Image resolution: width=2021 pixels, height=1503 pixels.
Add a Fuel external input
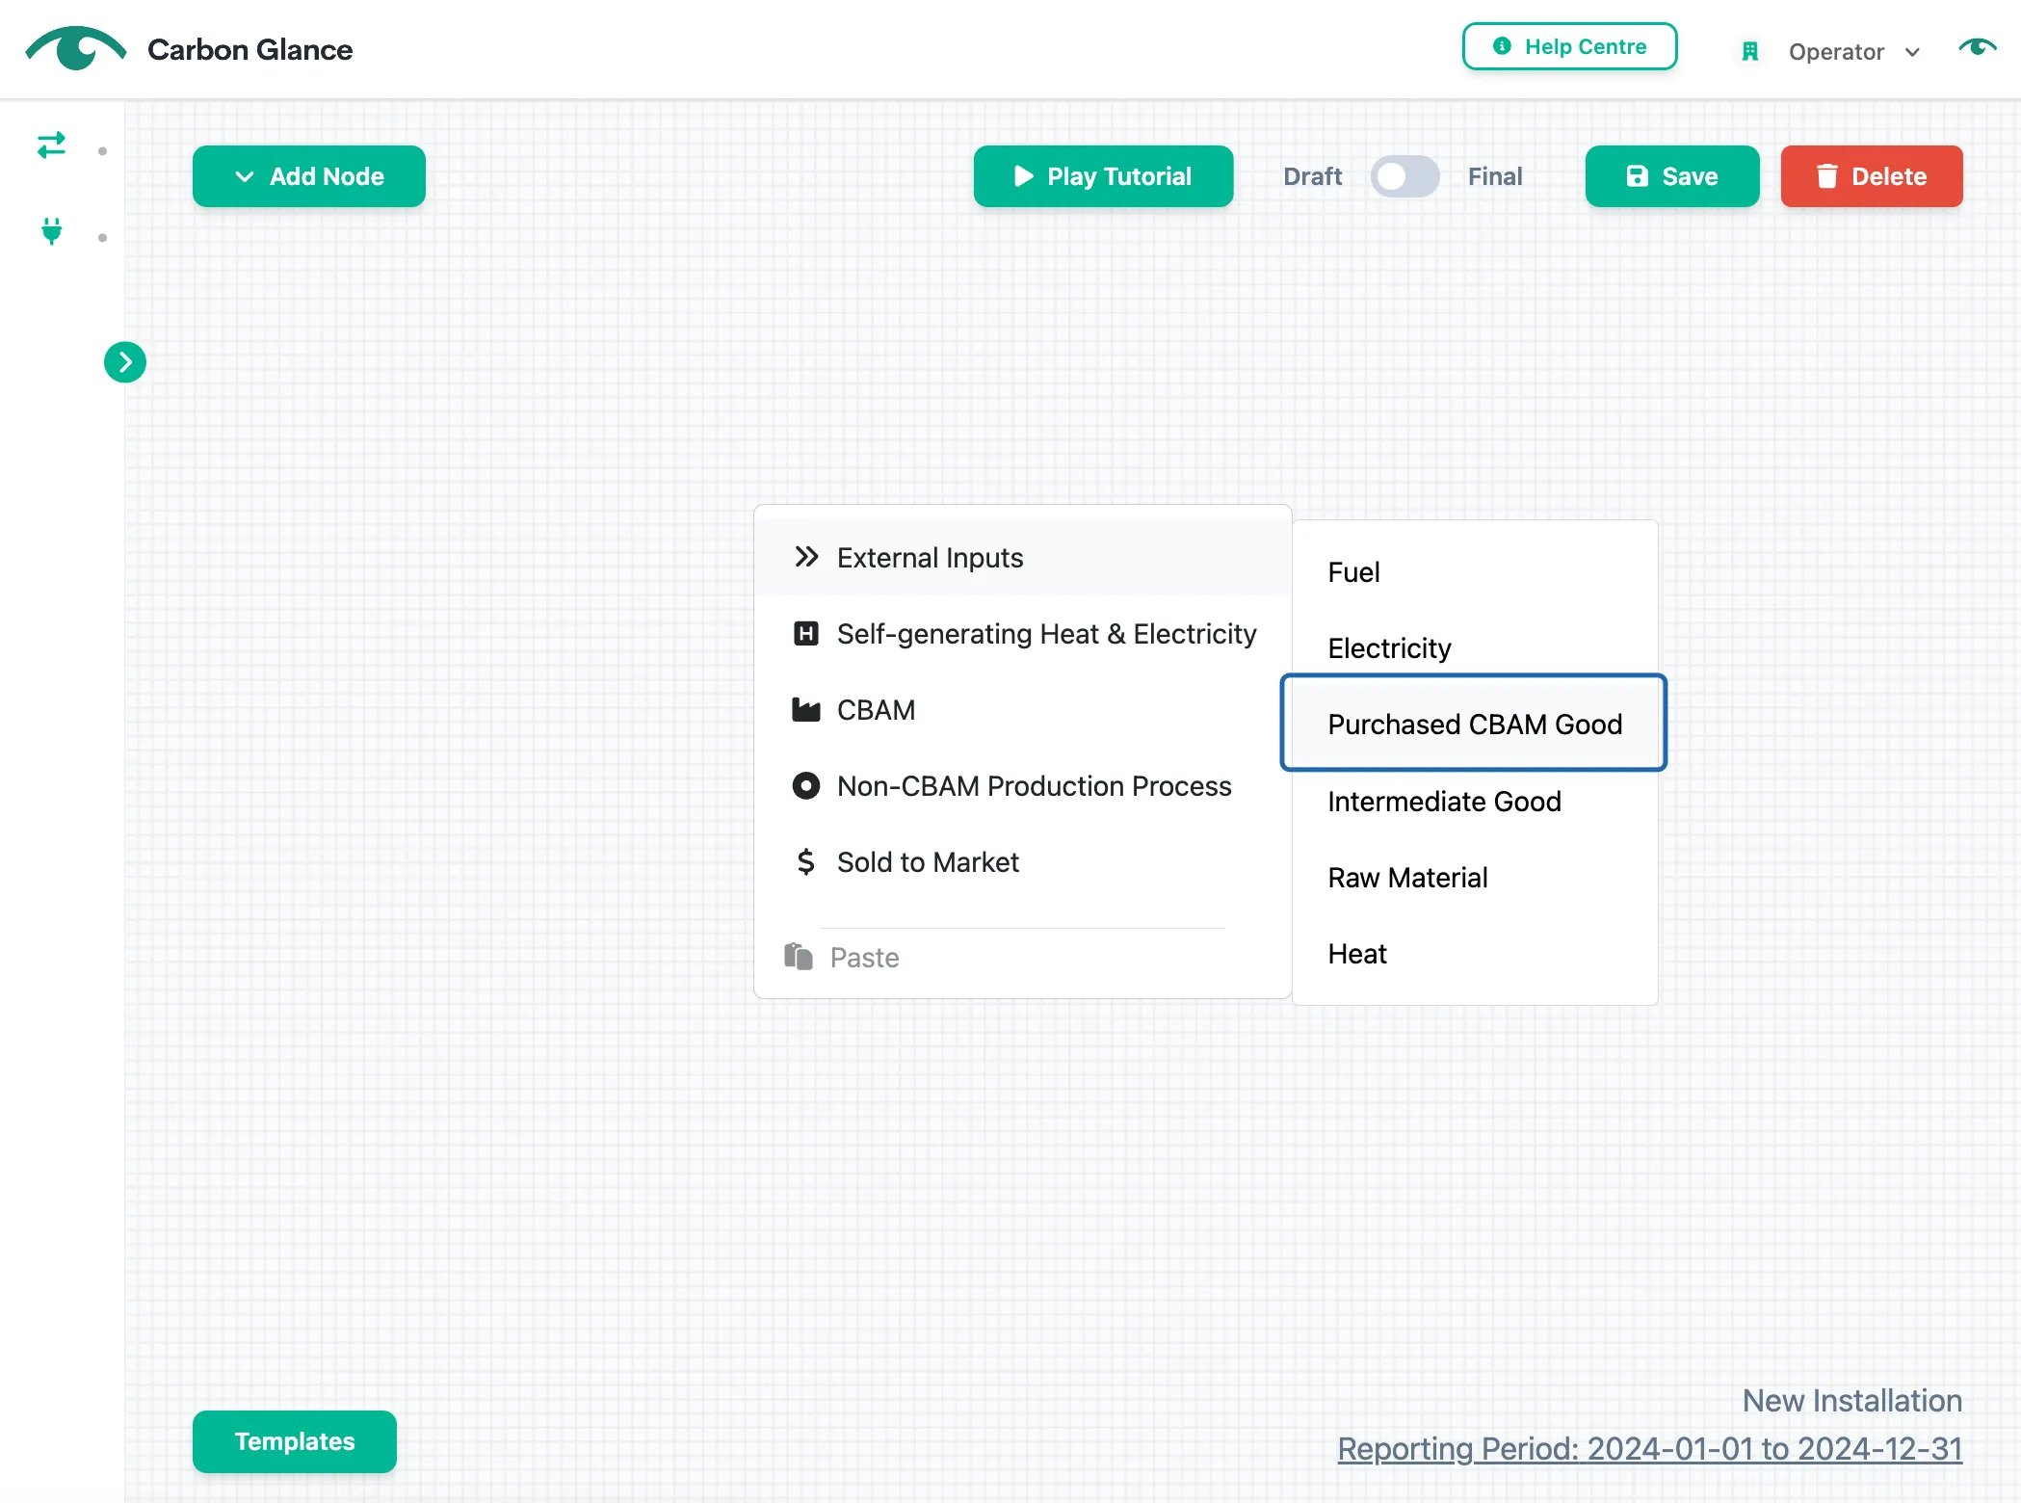click(x=1475, y=572)
